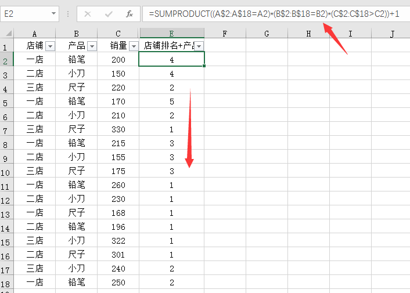The image size is (410, 293).
Task: Click 小刀 in row 17
Action: tap(76, 269)
